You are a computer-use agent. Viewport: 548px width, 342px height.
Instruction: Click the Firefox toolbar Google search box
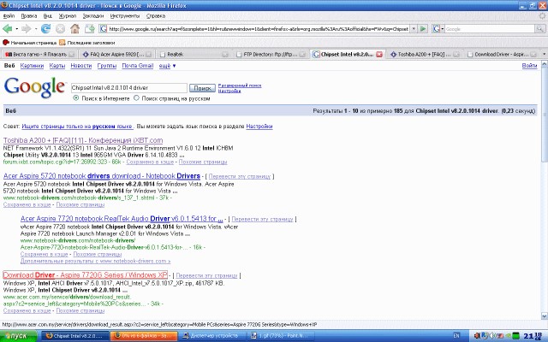(490, 29)
